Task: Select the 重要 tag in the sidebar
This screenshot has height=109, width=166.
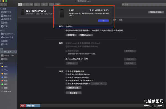Action: pyautogui.click(x=4, y=88)
